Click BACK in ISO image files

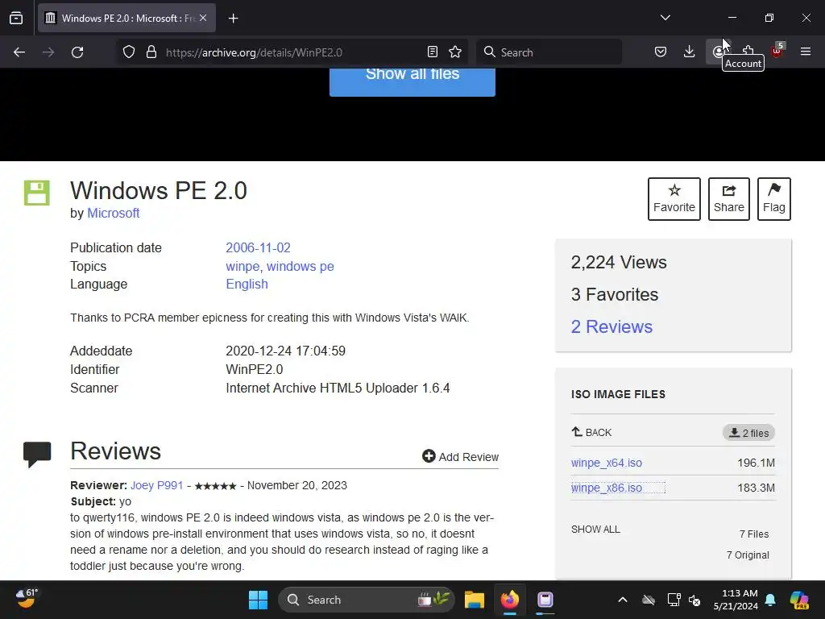[592, 432]
